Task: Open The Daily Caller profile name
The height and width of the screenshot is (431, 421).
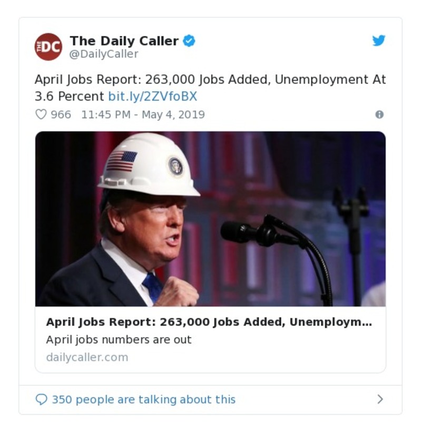Action: tap(124, 41)
